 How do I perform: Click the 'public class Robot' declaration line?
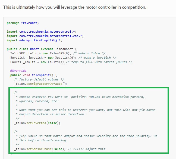click(42, 49)
